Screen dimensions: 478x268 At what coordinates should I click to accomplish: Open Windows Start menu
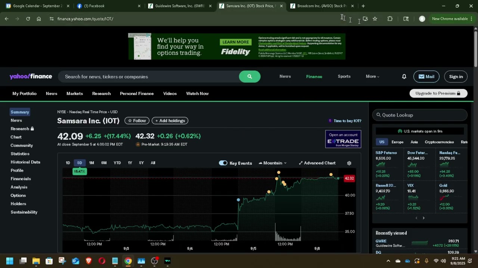coord(10,261)
